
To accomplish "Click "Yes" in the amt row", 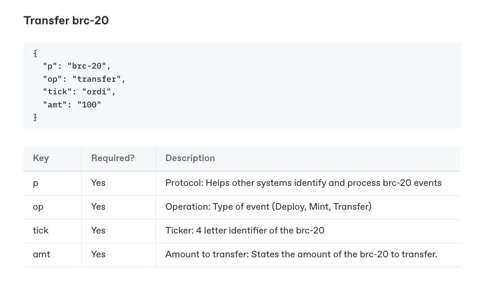I will (98, 255).
